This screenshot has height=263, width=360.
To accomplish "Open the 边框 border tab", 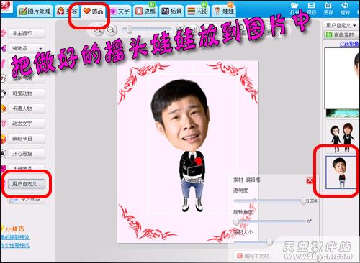I will point(145,11).
